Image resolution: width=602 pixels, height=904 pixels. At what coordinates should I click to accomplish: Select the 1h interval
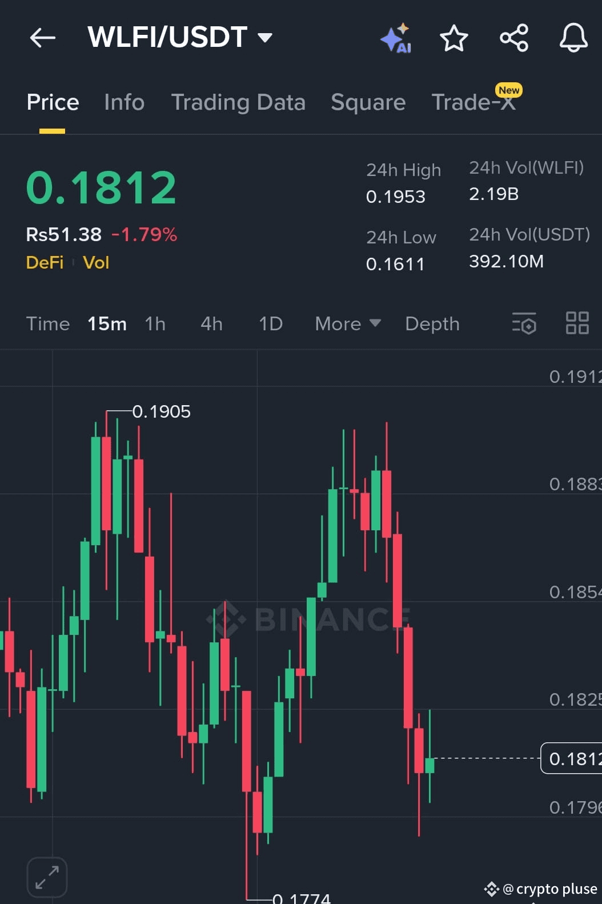155,324
